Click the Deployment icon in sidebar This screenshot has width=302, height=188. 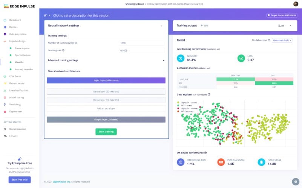point(5,111)
